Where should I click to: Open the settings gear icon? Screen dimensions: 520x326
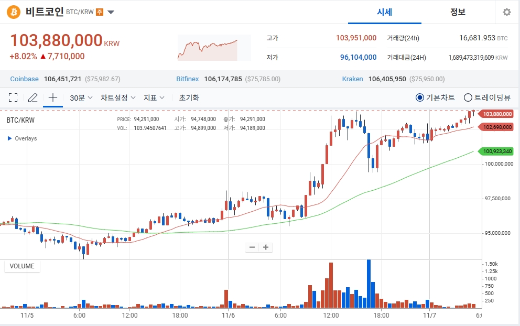click(x=506, y=12)
